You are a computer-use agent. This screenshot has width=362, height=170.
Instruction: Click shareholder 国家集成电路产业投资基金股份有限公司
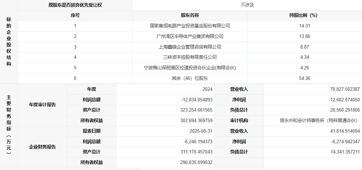[190, 26]
